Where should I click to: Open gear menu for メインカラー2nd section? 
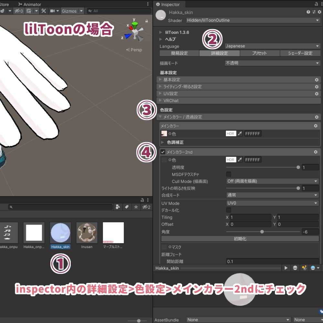316,152
